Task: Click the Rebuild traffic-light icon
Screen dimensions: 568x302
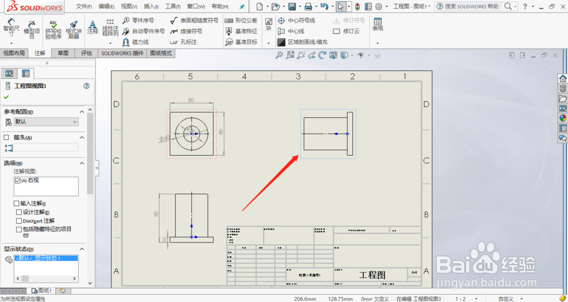Action: (x=357, y=6)
